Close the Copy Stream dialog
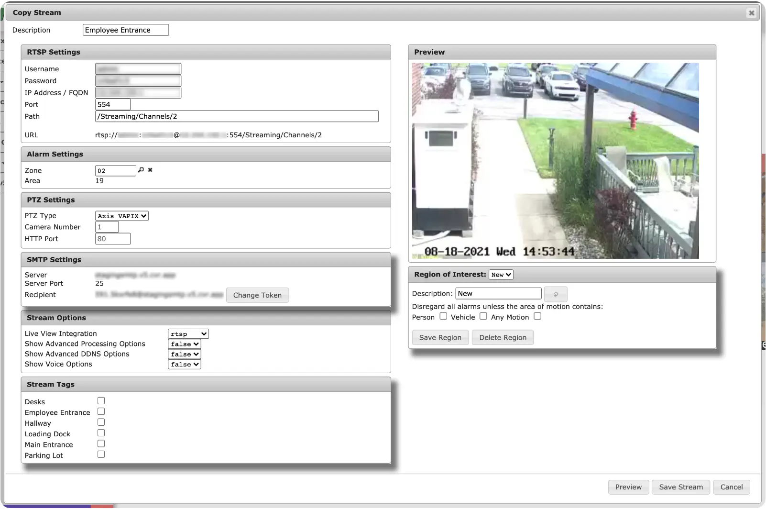Image resolution: width=766 pixels, height=510 pixels. click(x=751, y=13)
